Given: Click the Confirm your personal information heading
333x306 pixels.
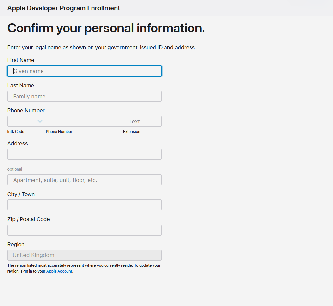Looking at the screenshot, I should point(106,28).
